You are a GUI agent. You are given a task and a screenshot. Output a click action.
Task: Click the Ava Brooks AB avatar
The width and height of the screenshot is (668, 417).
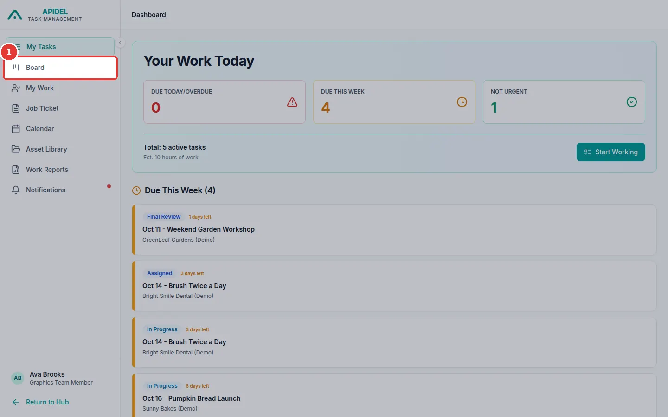click(18, 378)
